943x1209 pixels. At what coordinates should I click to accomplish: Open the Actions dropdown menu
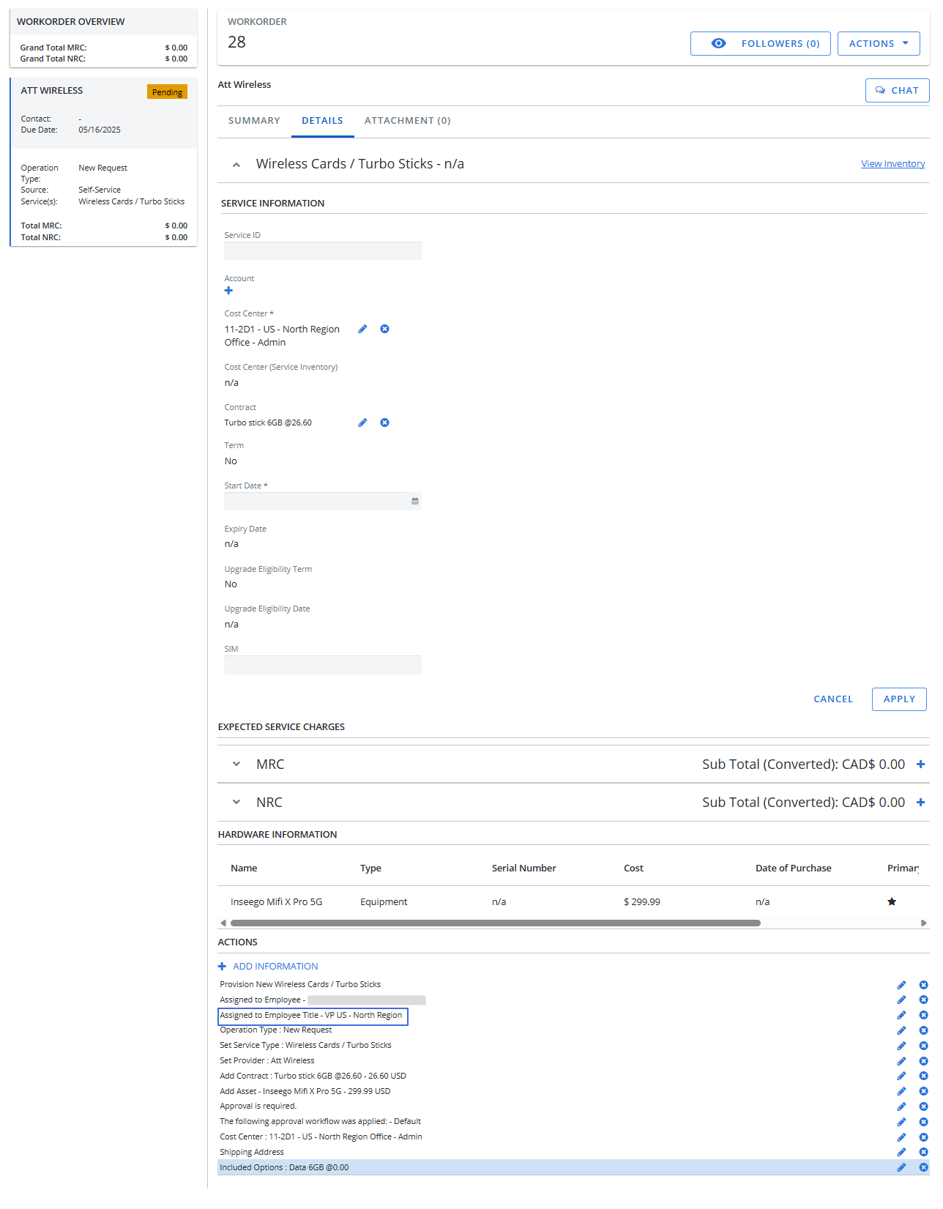click(x=878, y=44)
